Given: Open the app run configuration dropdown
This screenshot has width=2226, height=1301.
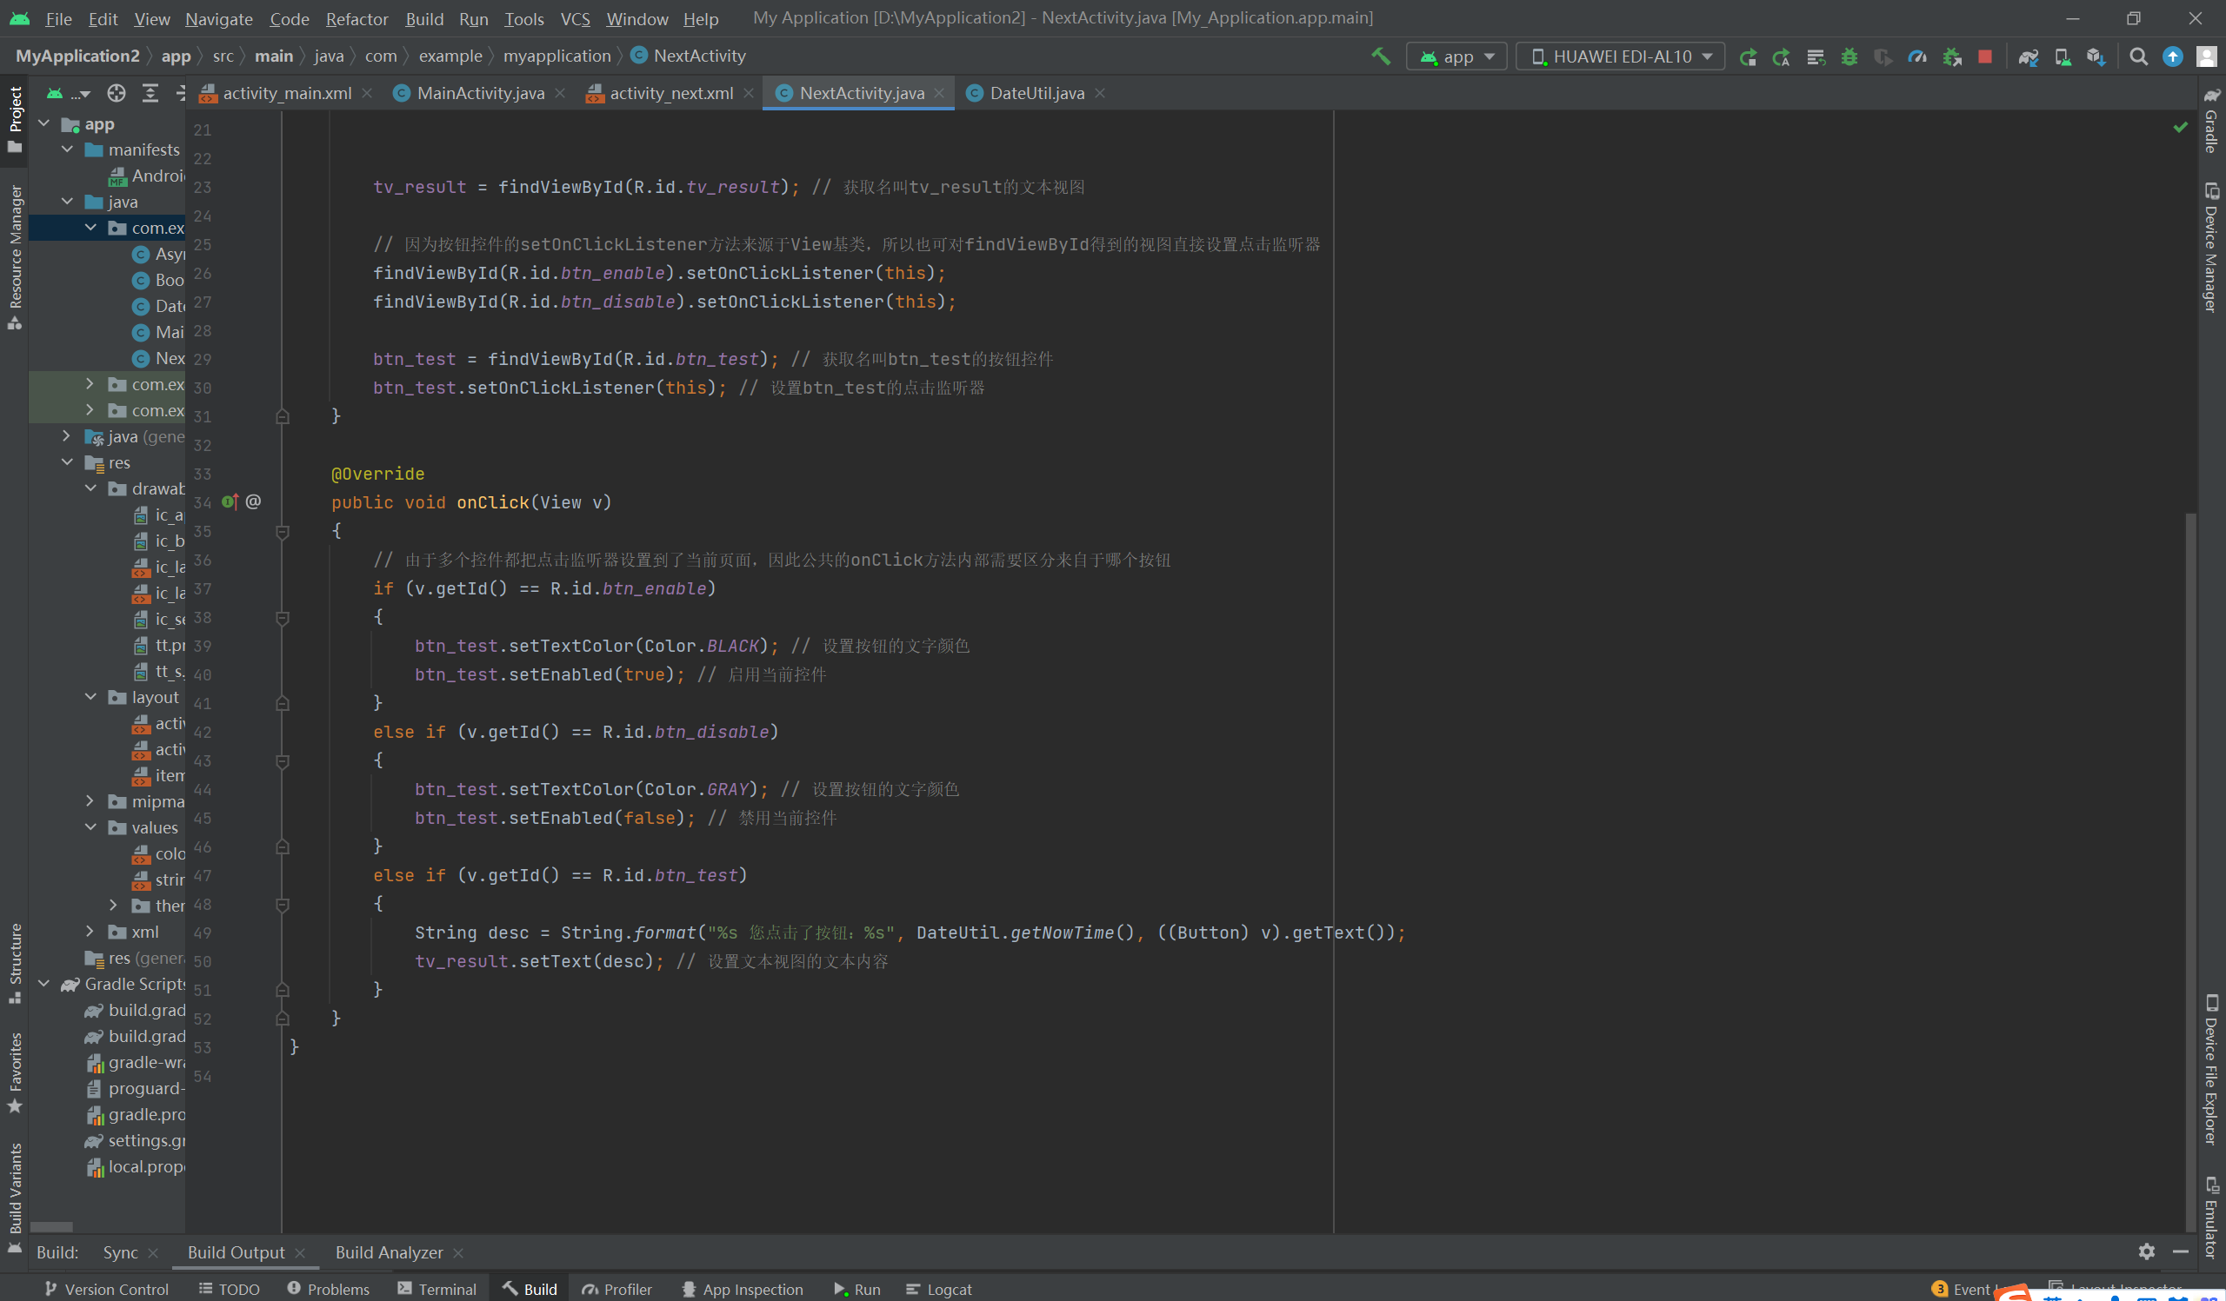Looking at the screenshot, I should [1456, 56].
